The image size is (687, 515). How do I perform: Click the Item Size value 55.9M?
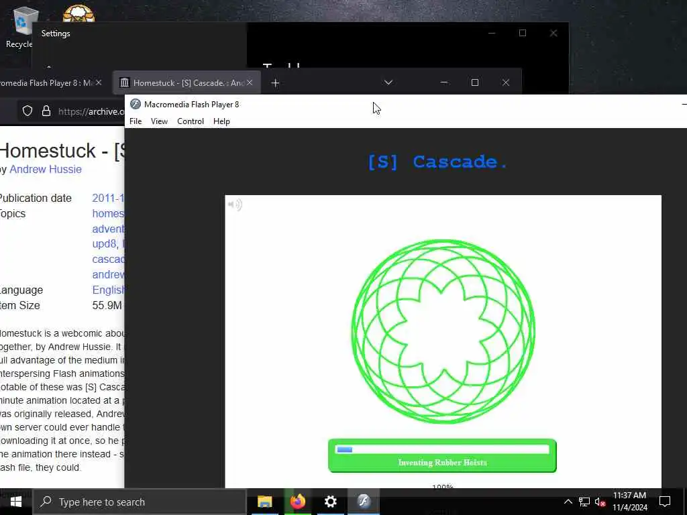point(107,305)
